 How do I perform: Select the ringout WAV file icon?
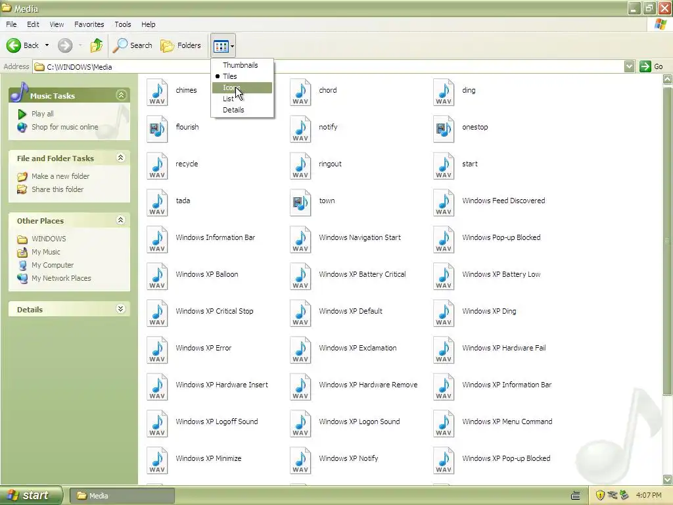300,166
